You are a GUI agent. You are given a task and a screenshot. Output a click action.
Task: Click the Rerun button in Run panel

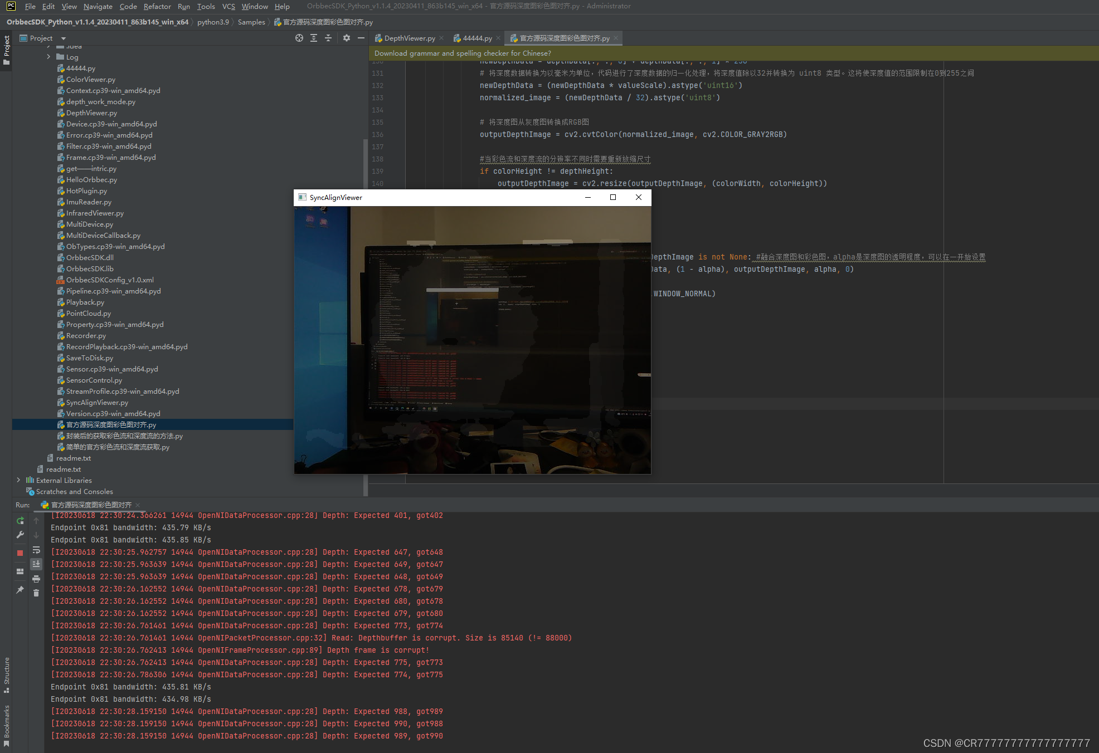click(x=20, y=521)
